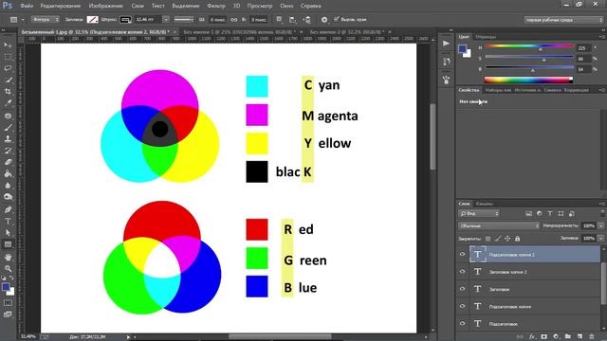607x341 pixels.
Task: Select the Clone Stamp tool
Action: coord(8,139)
